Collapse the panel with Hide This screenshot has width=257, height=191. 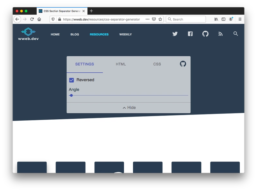(129, 107)
